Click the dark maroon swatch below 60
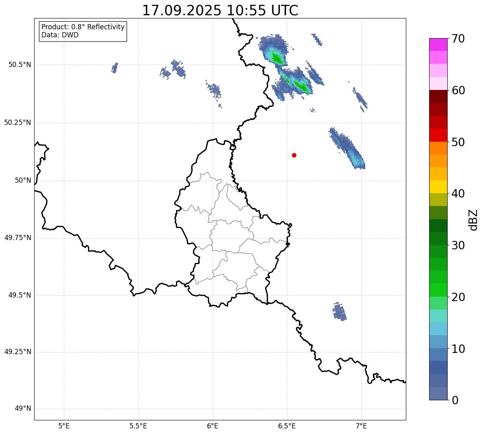The width and height of the screenshot is (483, 434). click(x=438, y=96)
